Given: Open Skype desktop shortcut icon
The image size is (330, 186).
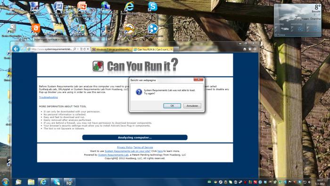Looking at the screenshot, I should click(153, 8).
